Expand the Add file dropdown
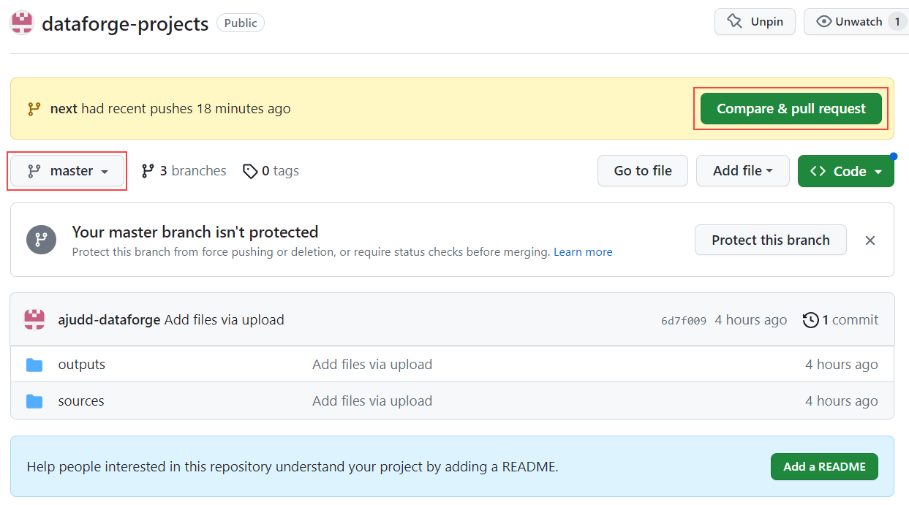 tap(743, 171)
